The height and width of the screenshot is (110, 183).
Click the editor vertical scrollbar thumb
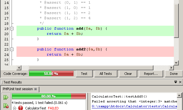tap(176, 21)
